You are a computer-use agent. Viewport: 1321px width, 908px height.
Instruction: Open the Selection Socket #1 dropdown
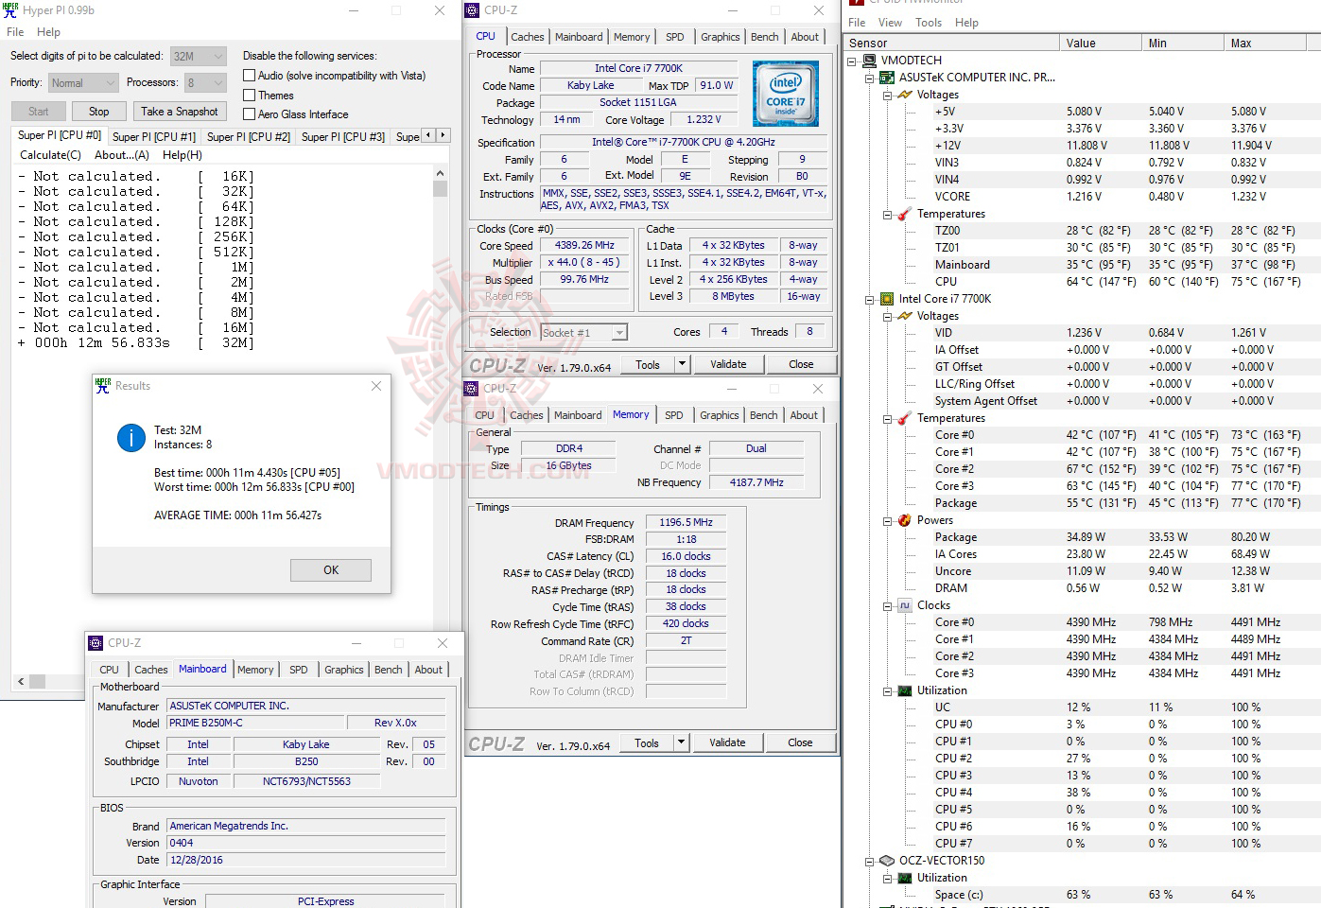pos(583,333)
